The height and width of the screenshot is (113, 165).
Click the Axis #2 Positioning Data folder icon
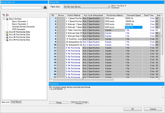7,35
